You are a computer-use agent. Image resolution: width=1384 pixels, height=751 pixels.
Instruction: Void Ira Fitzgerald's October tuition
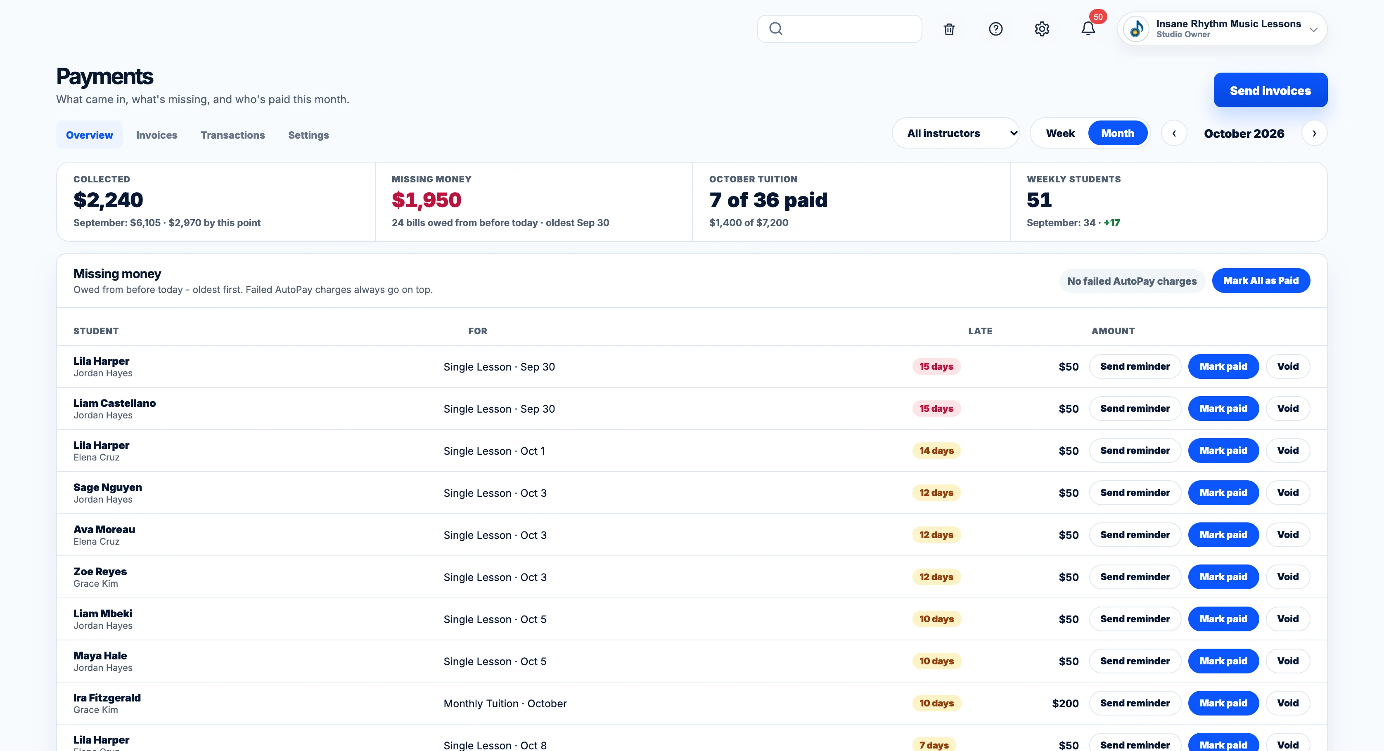(x=1287, y=703)
